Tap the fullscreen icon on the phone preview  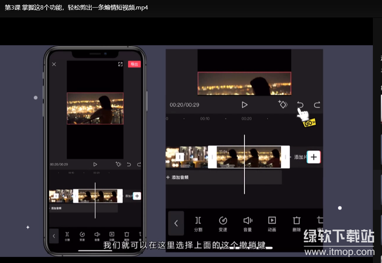(x=120, y=64)
